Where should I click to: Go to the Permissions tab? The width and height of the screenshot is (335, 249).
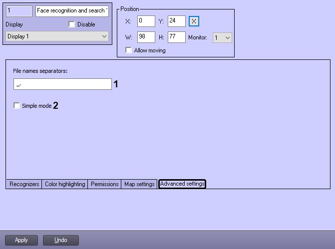pos(104,184)
